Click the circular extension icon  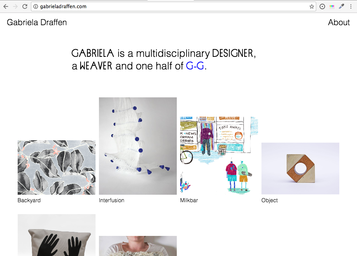pyautogui.click(x=322, y=6)
